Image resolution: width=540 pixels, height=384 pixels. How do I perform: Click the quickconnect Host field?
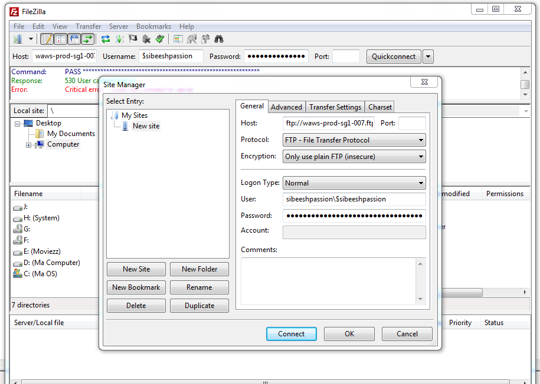pyautogui.click(x=64, y=56)
